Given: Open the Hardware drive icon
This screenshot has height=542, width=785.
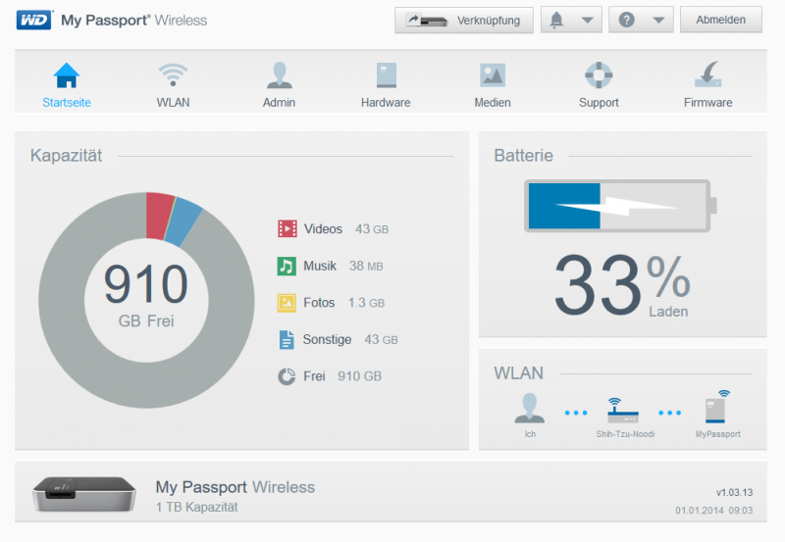Looking at the screenshot, I should [x=386, y=75].
